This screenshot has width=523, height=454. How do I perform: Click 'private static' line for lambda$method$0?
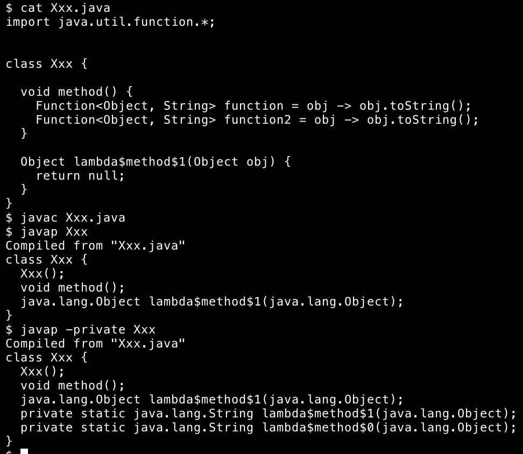(268, 428)
